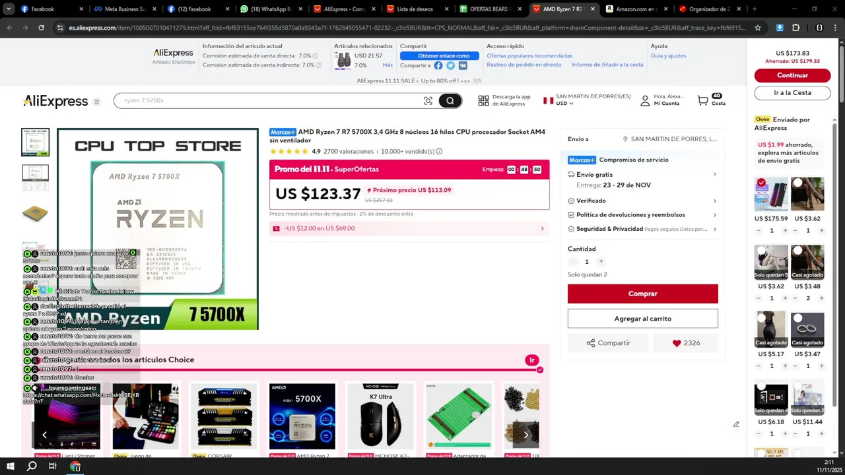Share on VK icon in affiliate bar
This screenshot has width=845, height=475.
click(x=463, y=65)
